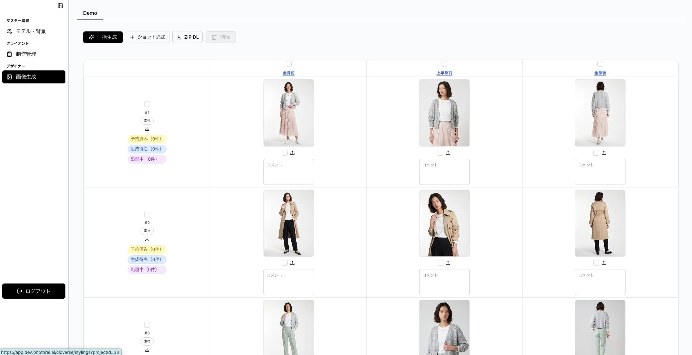Click comment field under row #1 全身前 image
Screen dimensions: 692x355
[x=289, y=172]
